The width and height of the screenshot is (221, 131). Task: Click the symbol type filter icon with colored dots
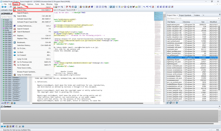coord(8,103)
